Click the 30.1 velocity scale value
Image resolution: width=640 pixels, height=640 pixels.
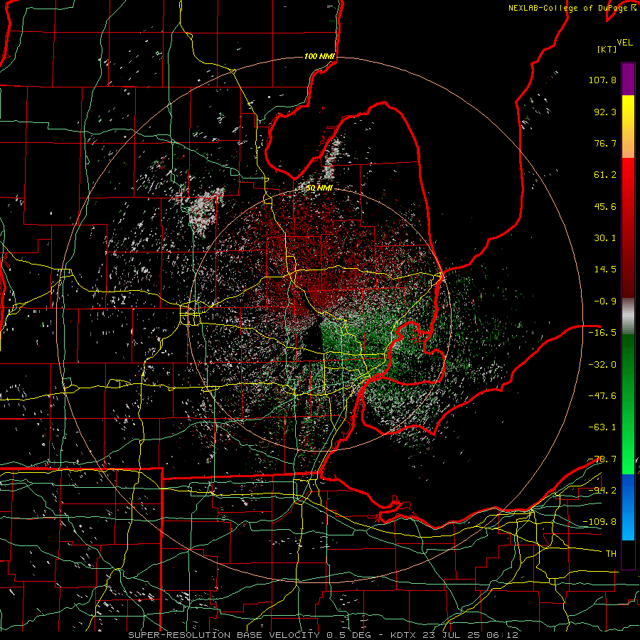pos(605,238)
